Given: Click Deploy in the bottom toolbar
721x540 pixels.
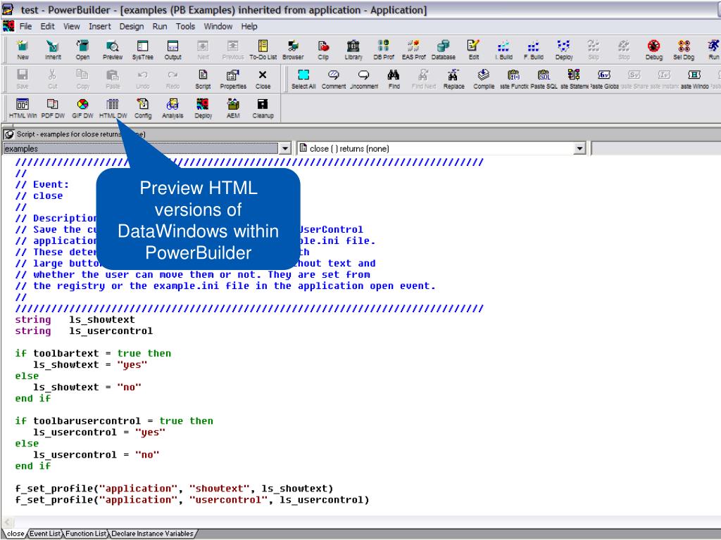Looking at the screenshot, I should tap(203, 109).
